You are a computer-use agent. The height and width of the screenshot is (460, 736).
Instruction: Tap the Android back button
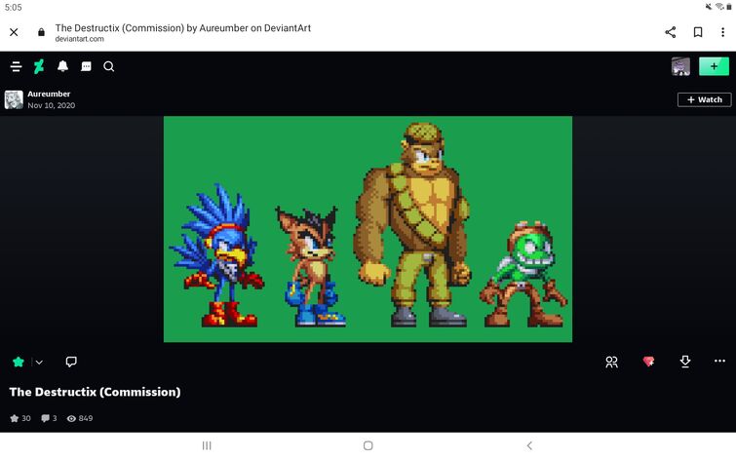pyautogui.click(x=529, y=445)
